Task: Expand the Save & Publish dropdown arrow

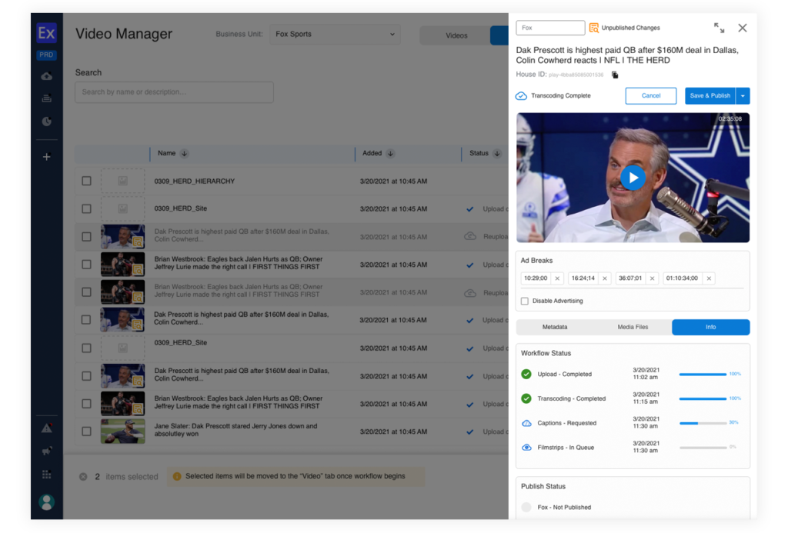Action: (x=743, y=96)
